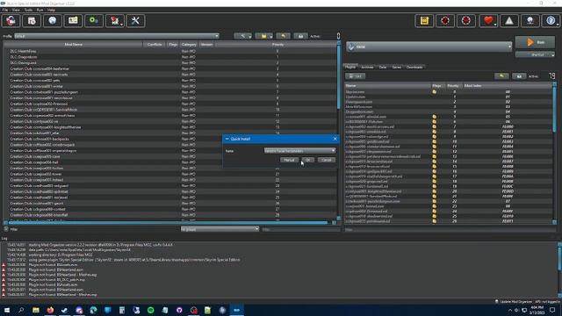The width and height of the screenshot is (562, 316).
Task: Click the plugin list restore backup arrow
Action: click(501, 76)
